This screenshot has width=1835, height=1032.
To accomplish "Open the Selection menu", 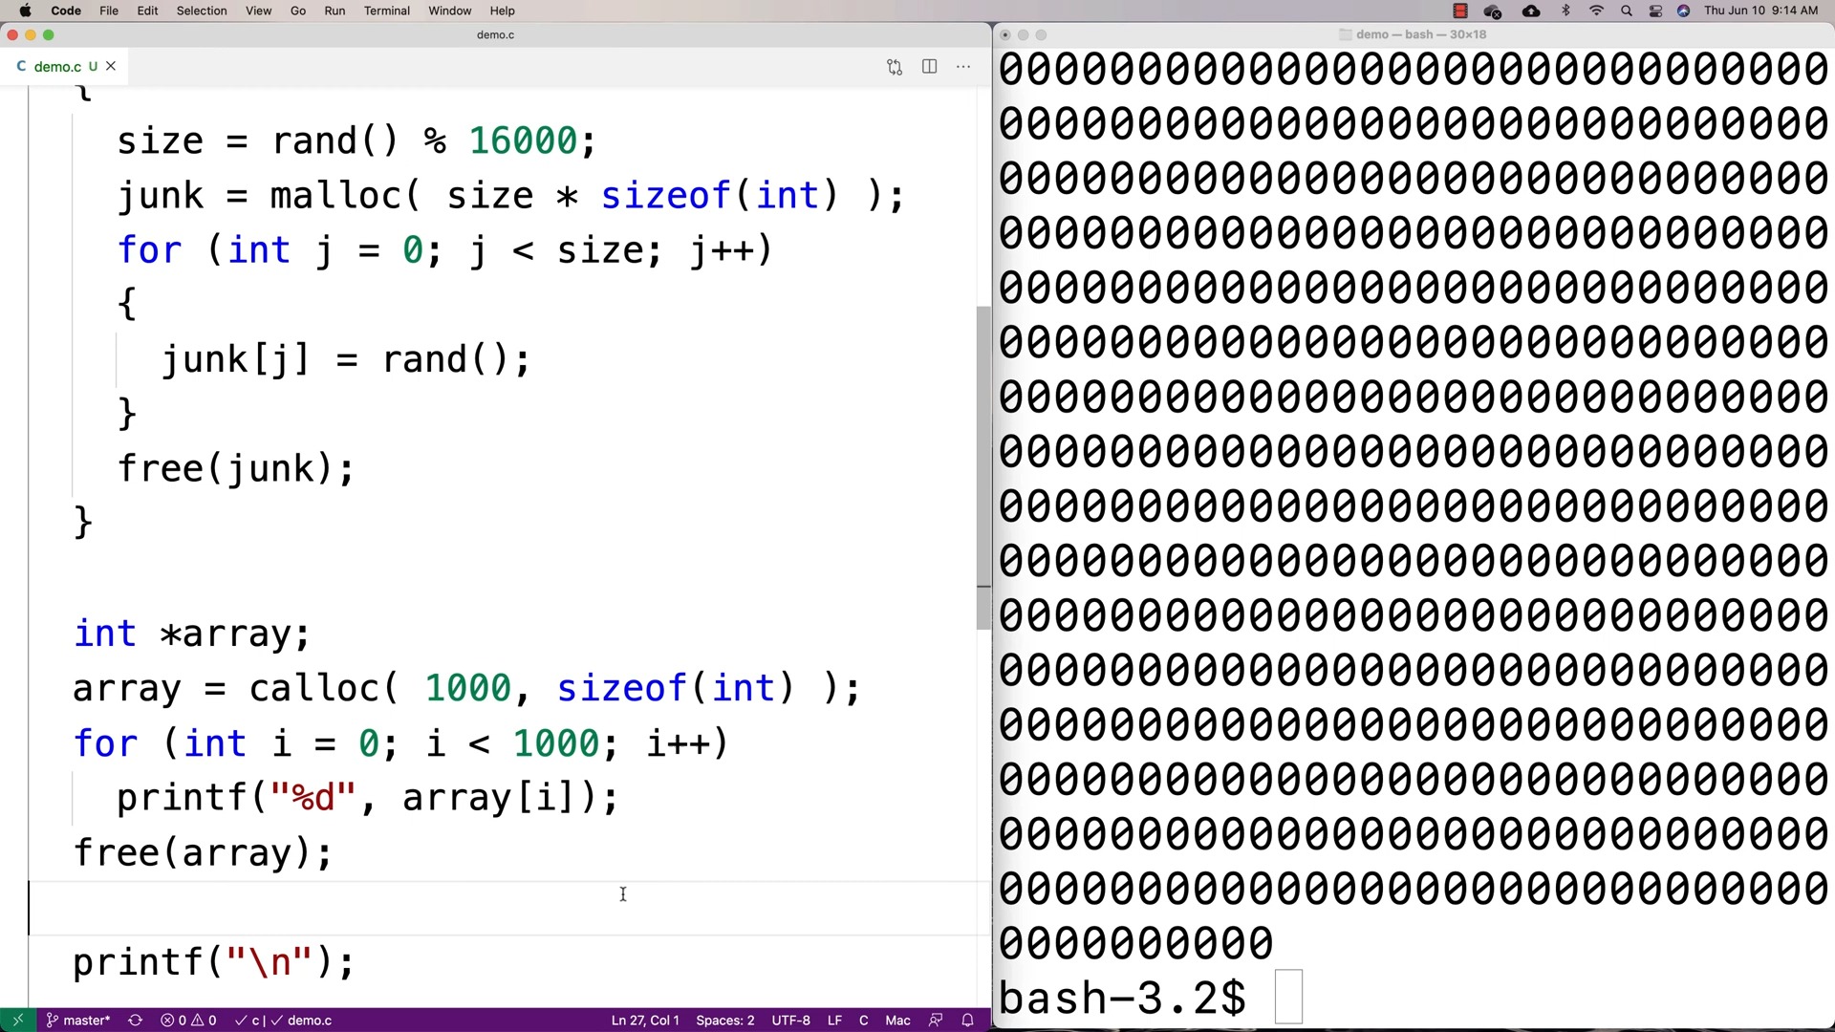I will [202, 11].
